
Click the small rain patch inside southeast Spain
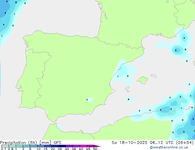tap(90, 99)
